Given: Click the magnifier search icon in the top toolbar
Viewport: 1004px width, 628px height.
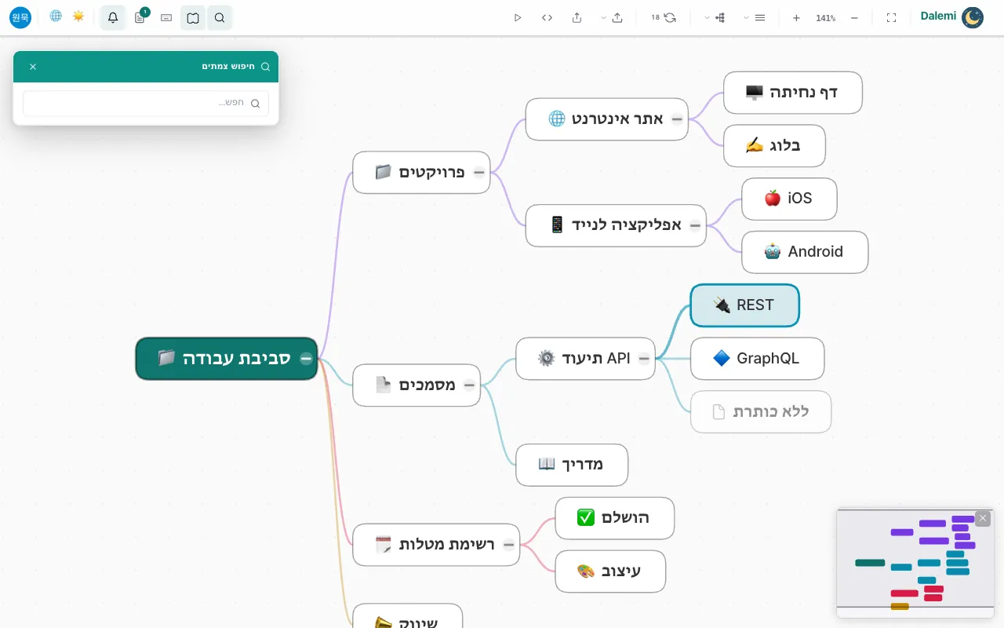Looking at the screenshot, I should (220, 17).
